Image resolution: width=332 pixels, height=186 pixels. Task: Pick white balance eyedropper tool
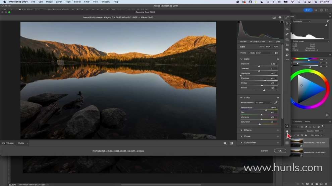pyautogui.click(x=276, y=103)
